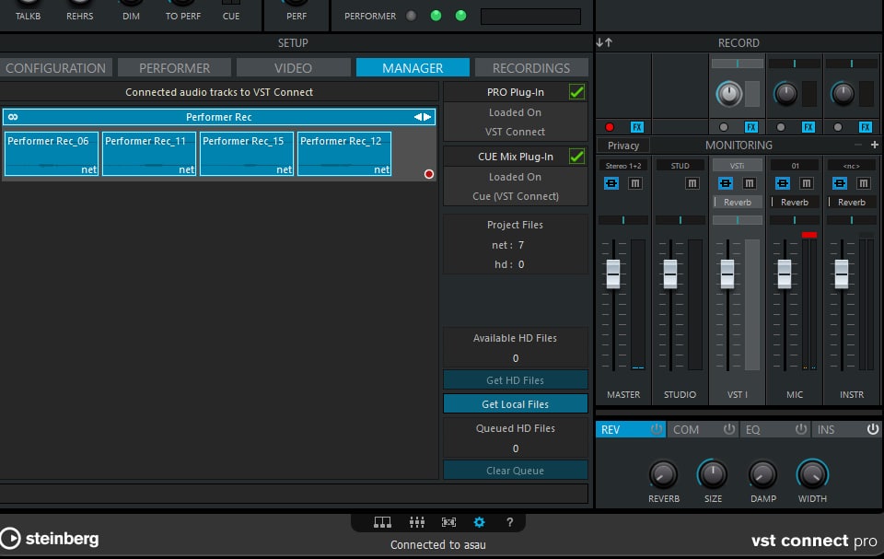Open the Reverb selector on INSTR channel
884x559 pixels.
pyautogui.click(x=851, y=202)
